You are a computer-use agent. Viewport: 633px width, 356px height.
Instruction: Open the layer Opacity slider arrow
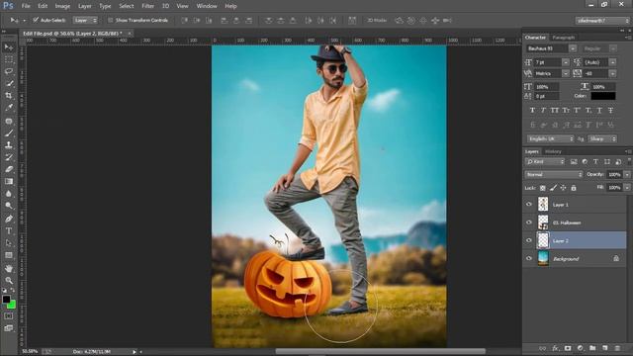[627, 174]
